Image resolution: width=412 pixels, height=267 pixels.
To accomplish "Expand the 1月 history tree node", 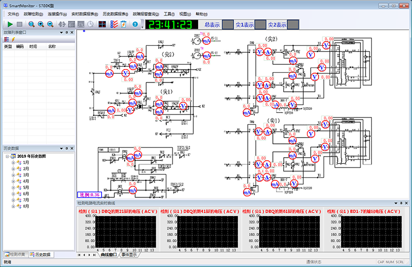I will click(x=13, y=162).
